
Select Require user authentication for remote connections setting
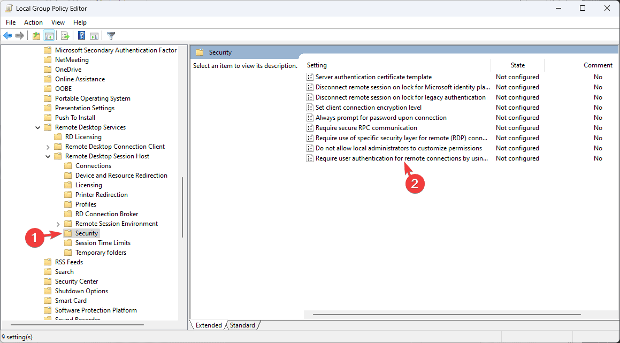[402, 158]
